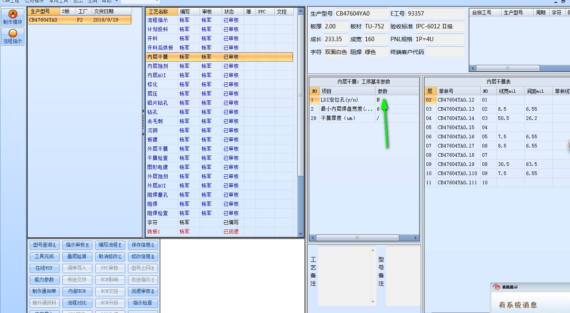Open the 制作模块 module icon
The image size is (570, 313).
13,17
